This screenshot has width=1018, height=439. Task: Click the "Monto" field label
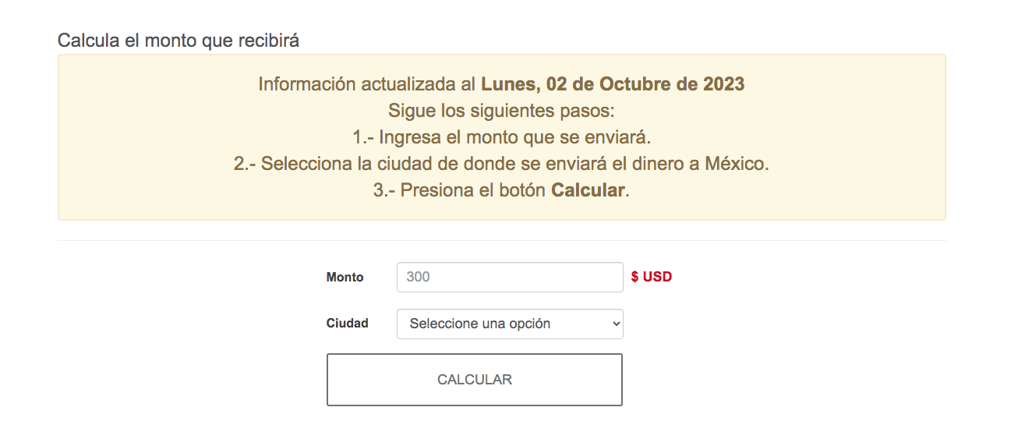click(x=345, y=277)
